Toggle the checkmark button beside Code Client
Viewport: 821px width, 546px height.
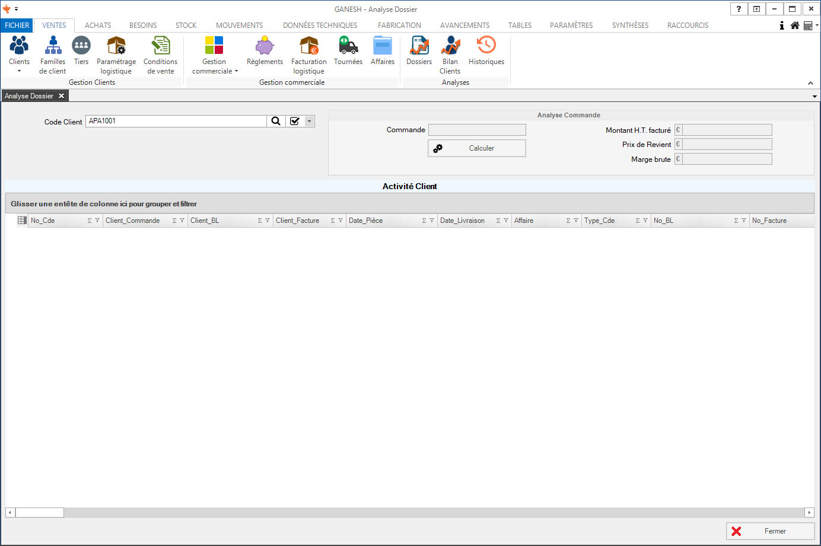pyautogui.click(x=295, y=121)
